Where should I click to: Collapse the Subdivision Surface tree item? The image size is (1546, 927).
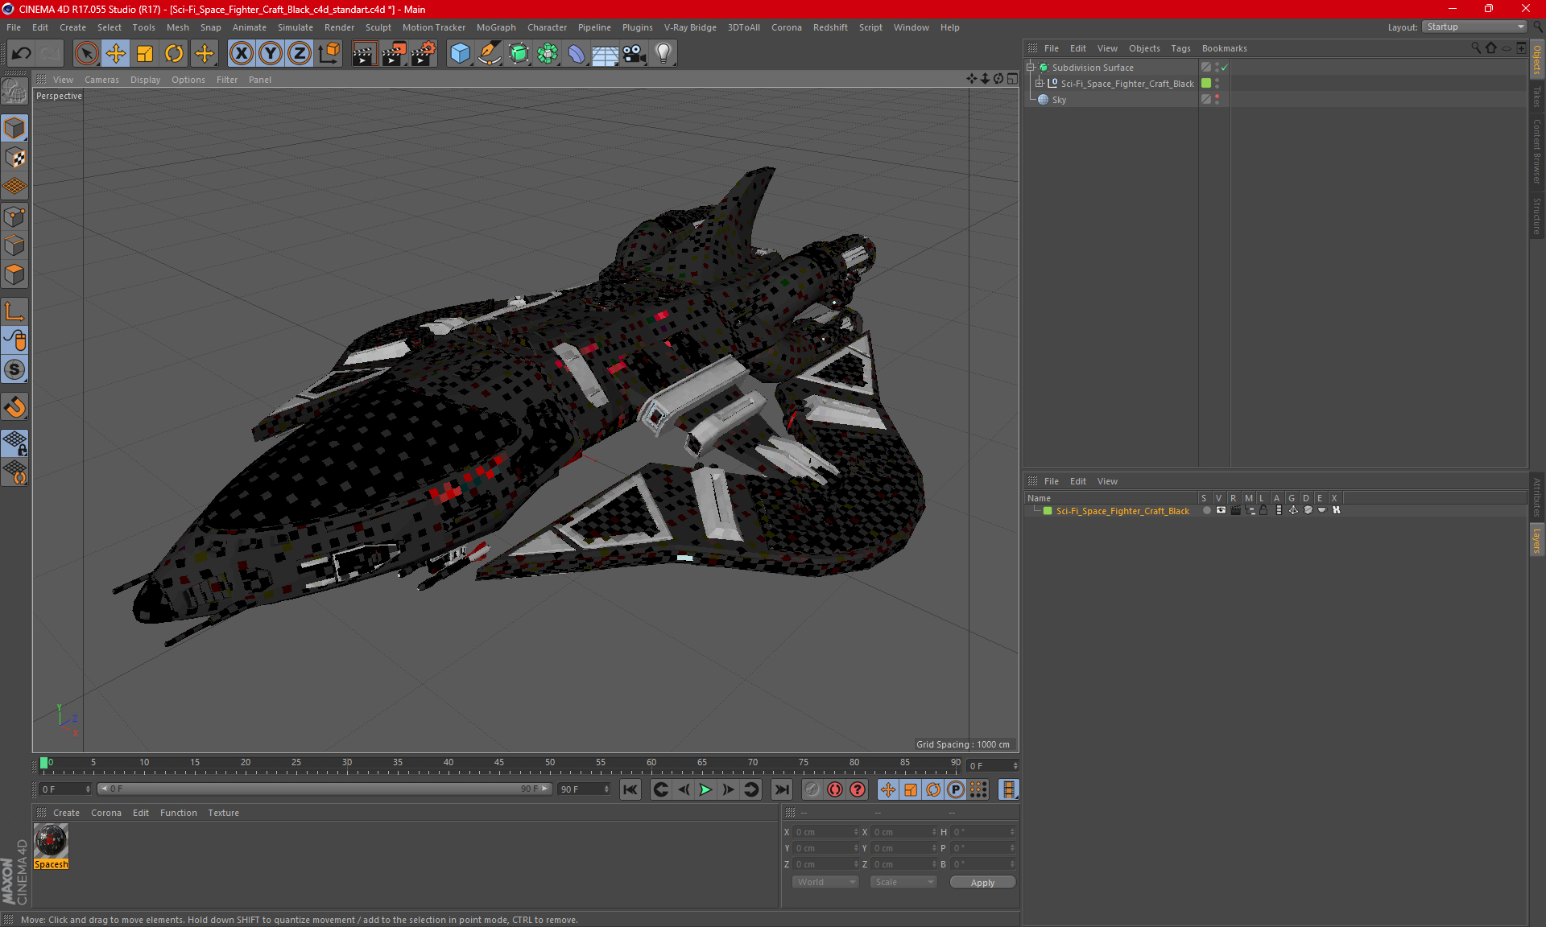(1030, 68)
